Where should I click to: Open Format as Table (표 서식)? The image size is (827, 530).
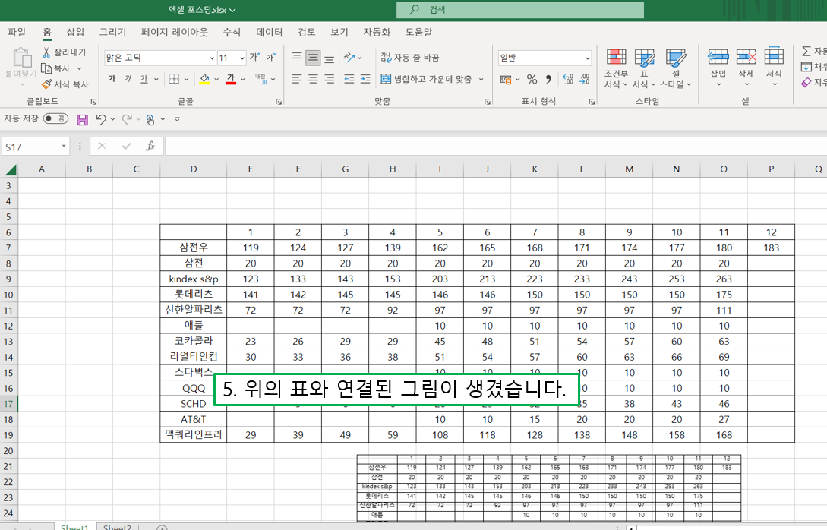(644, 68)
